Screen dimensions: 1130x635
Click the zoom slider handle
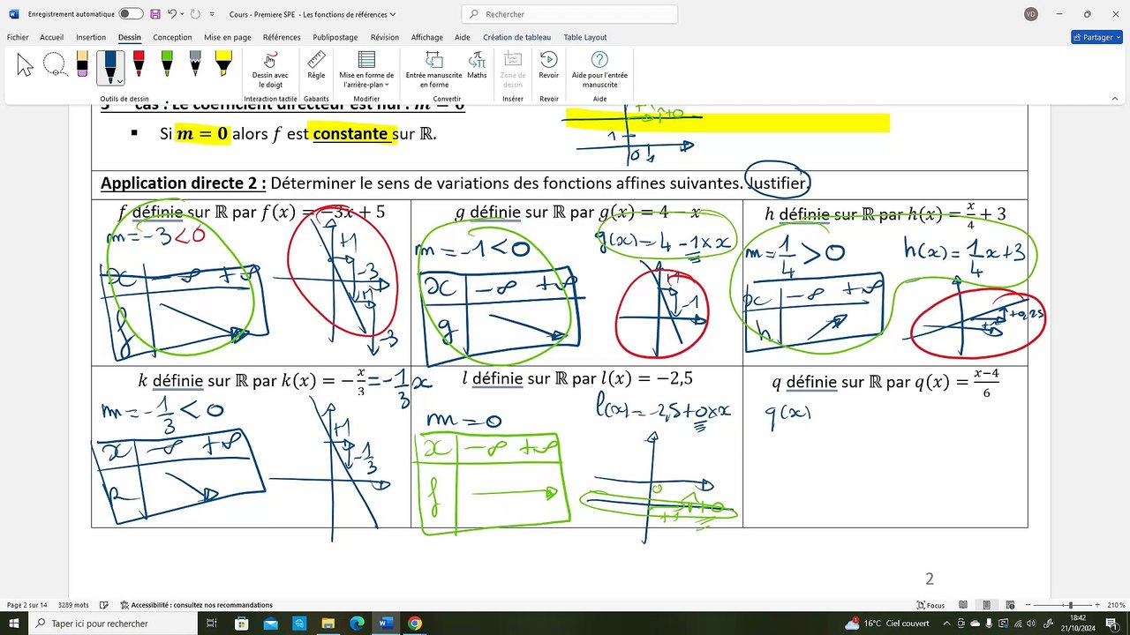coord(1071,605)
